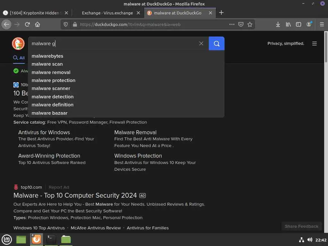Image resolution: width=328 pixels, height=246 pixels.
Task: Open Windows 10 Top Antivirus sitelink
Action: click(39, 228)
